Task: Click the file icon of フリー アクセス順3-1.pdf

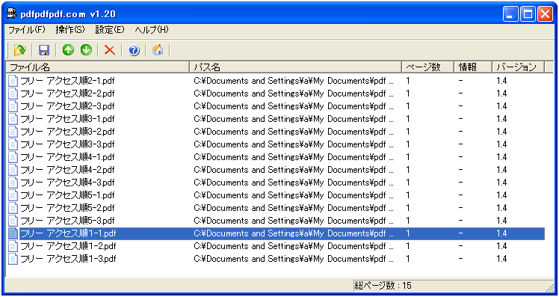Action: tap(13, 119)
